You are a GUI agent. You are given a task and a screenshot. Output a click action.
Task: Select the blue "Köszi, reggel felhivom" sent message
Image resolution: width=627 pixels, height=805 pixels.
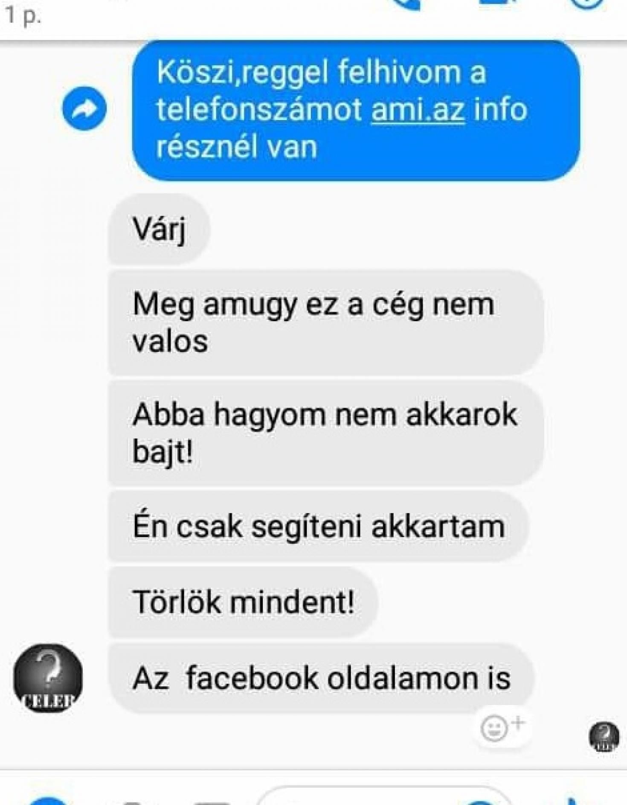point(356,110)
